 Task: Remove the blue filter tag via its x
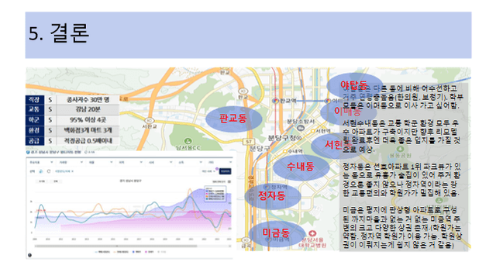coord(72,171)
